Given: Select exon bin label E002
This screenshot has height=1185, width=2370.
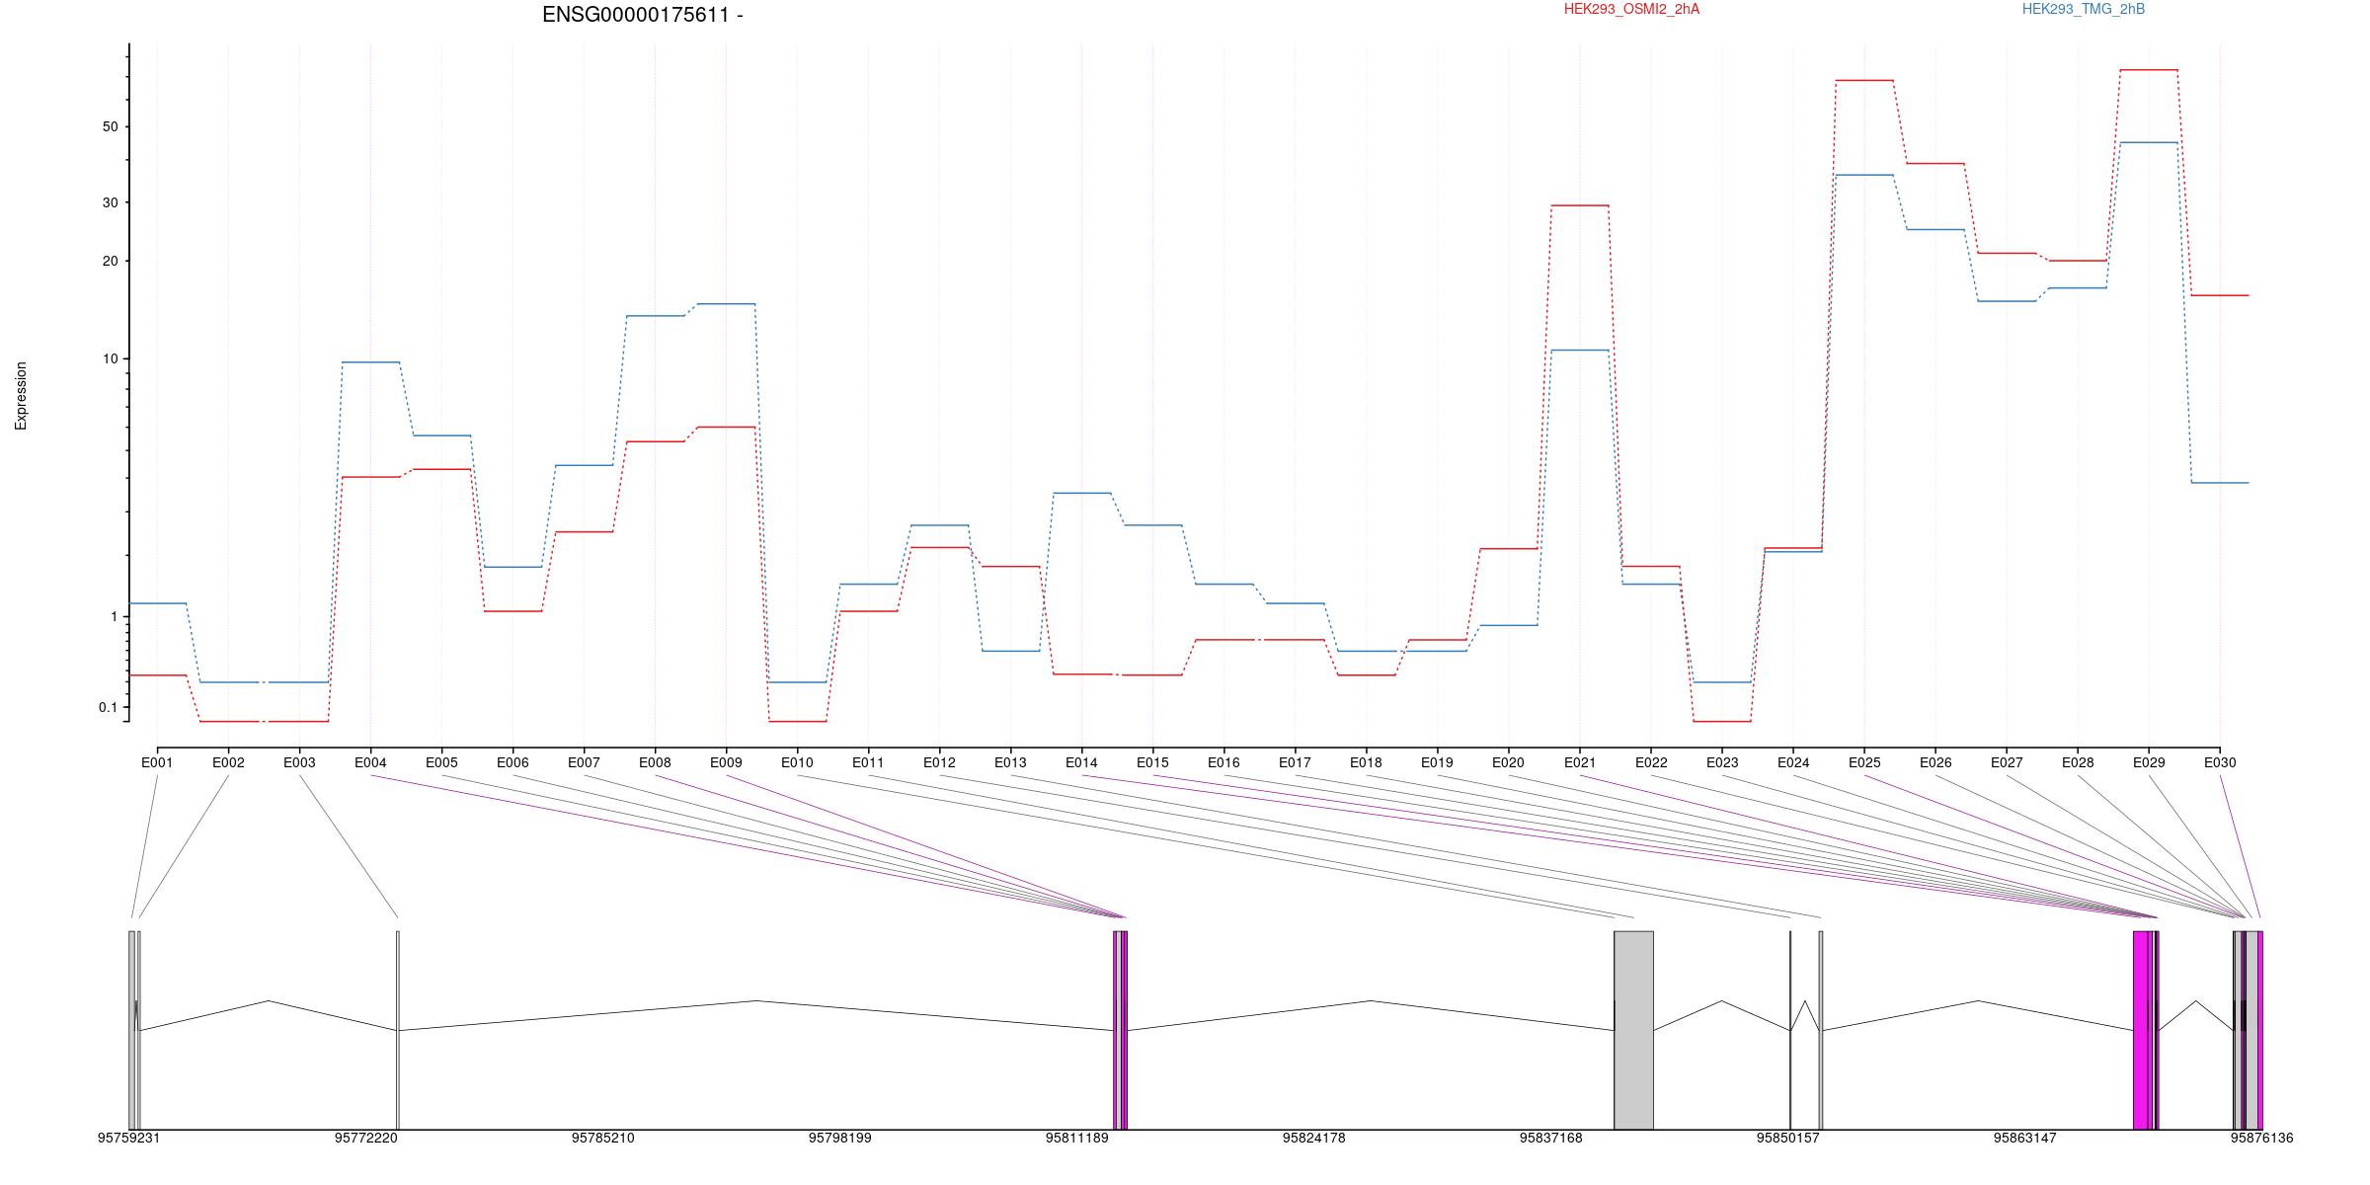Looking at the screenshot, I should point(228,762).
